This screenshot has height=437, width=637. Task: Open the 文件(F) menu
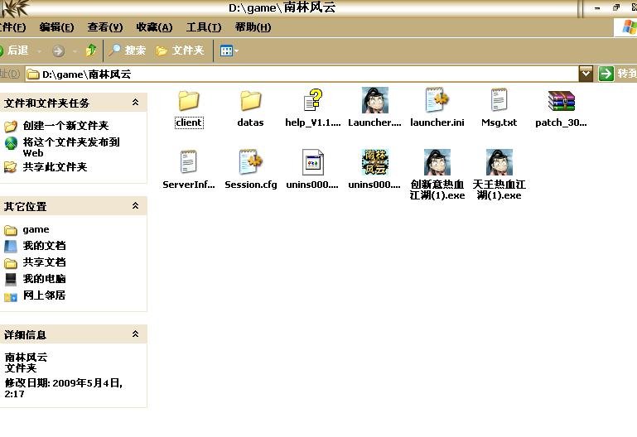click(12, 27)
